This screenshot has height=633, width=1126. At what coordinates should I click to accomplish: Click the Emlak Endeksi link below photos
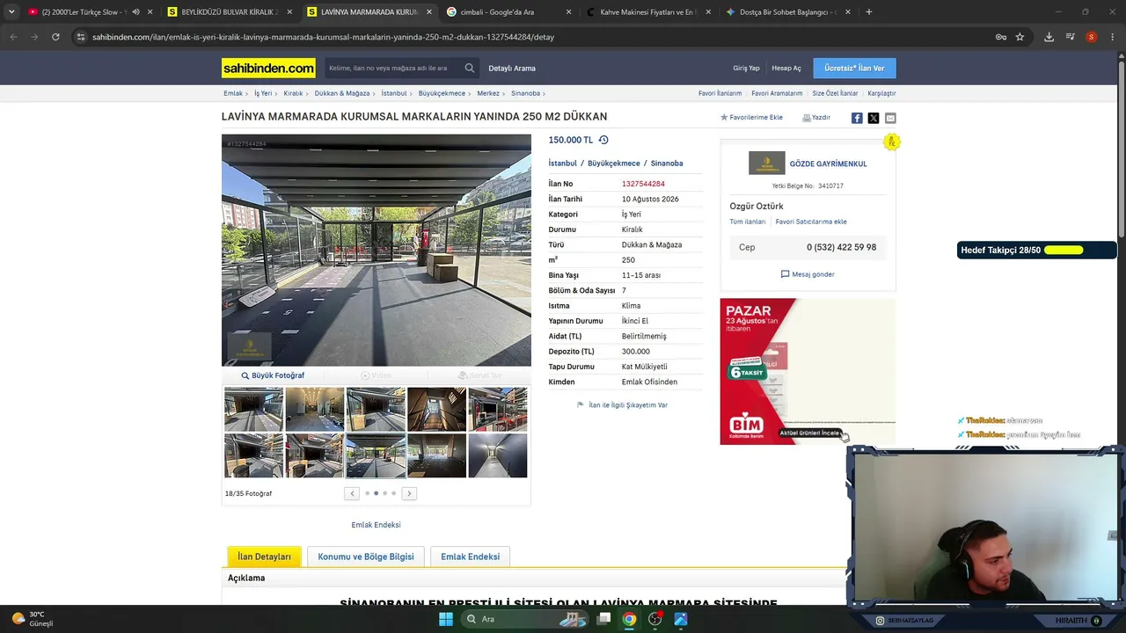point(376,525)
